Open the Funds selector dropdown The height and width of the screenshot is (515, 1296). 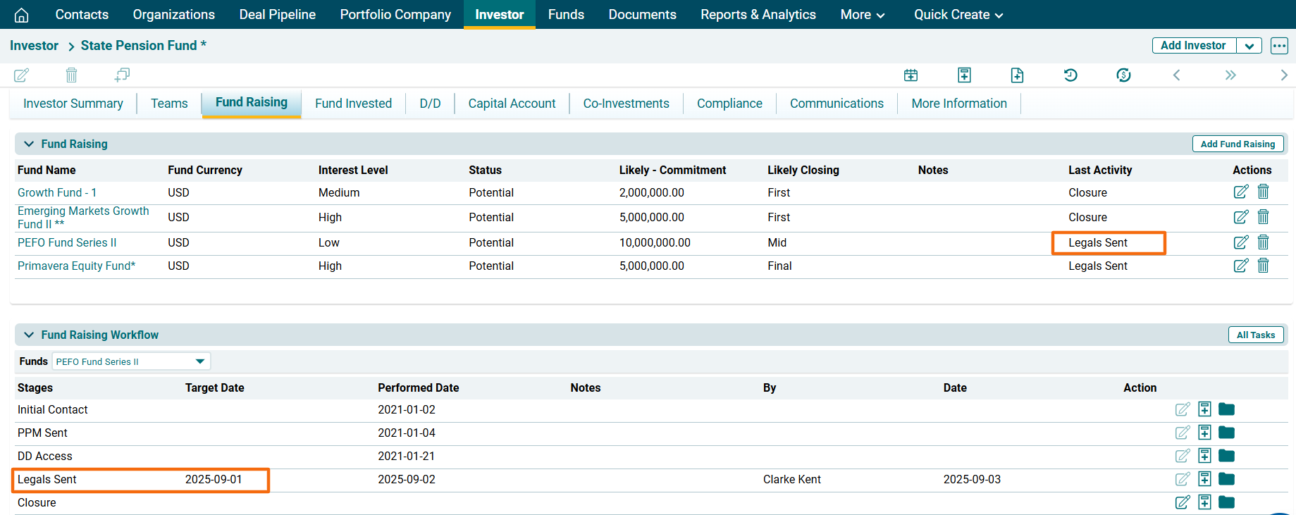click(200, 361)
